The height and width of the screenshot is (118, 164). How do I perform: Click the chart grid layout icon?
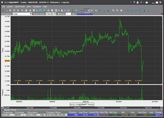[56, 10]
